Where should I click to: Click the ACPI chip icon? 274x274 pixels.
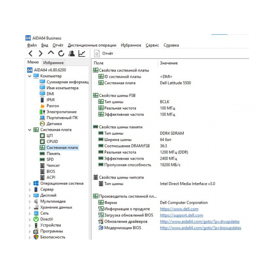(42, 177)
